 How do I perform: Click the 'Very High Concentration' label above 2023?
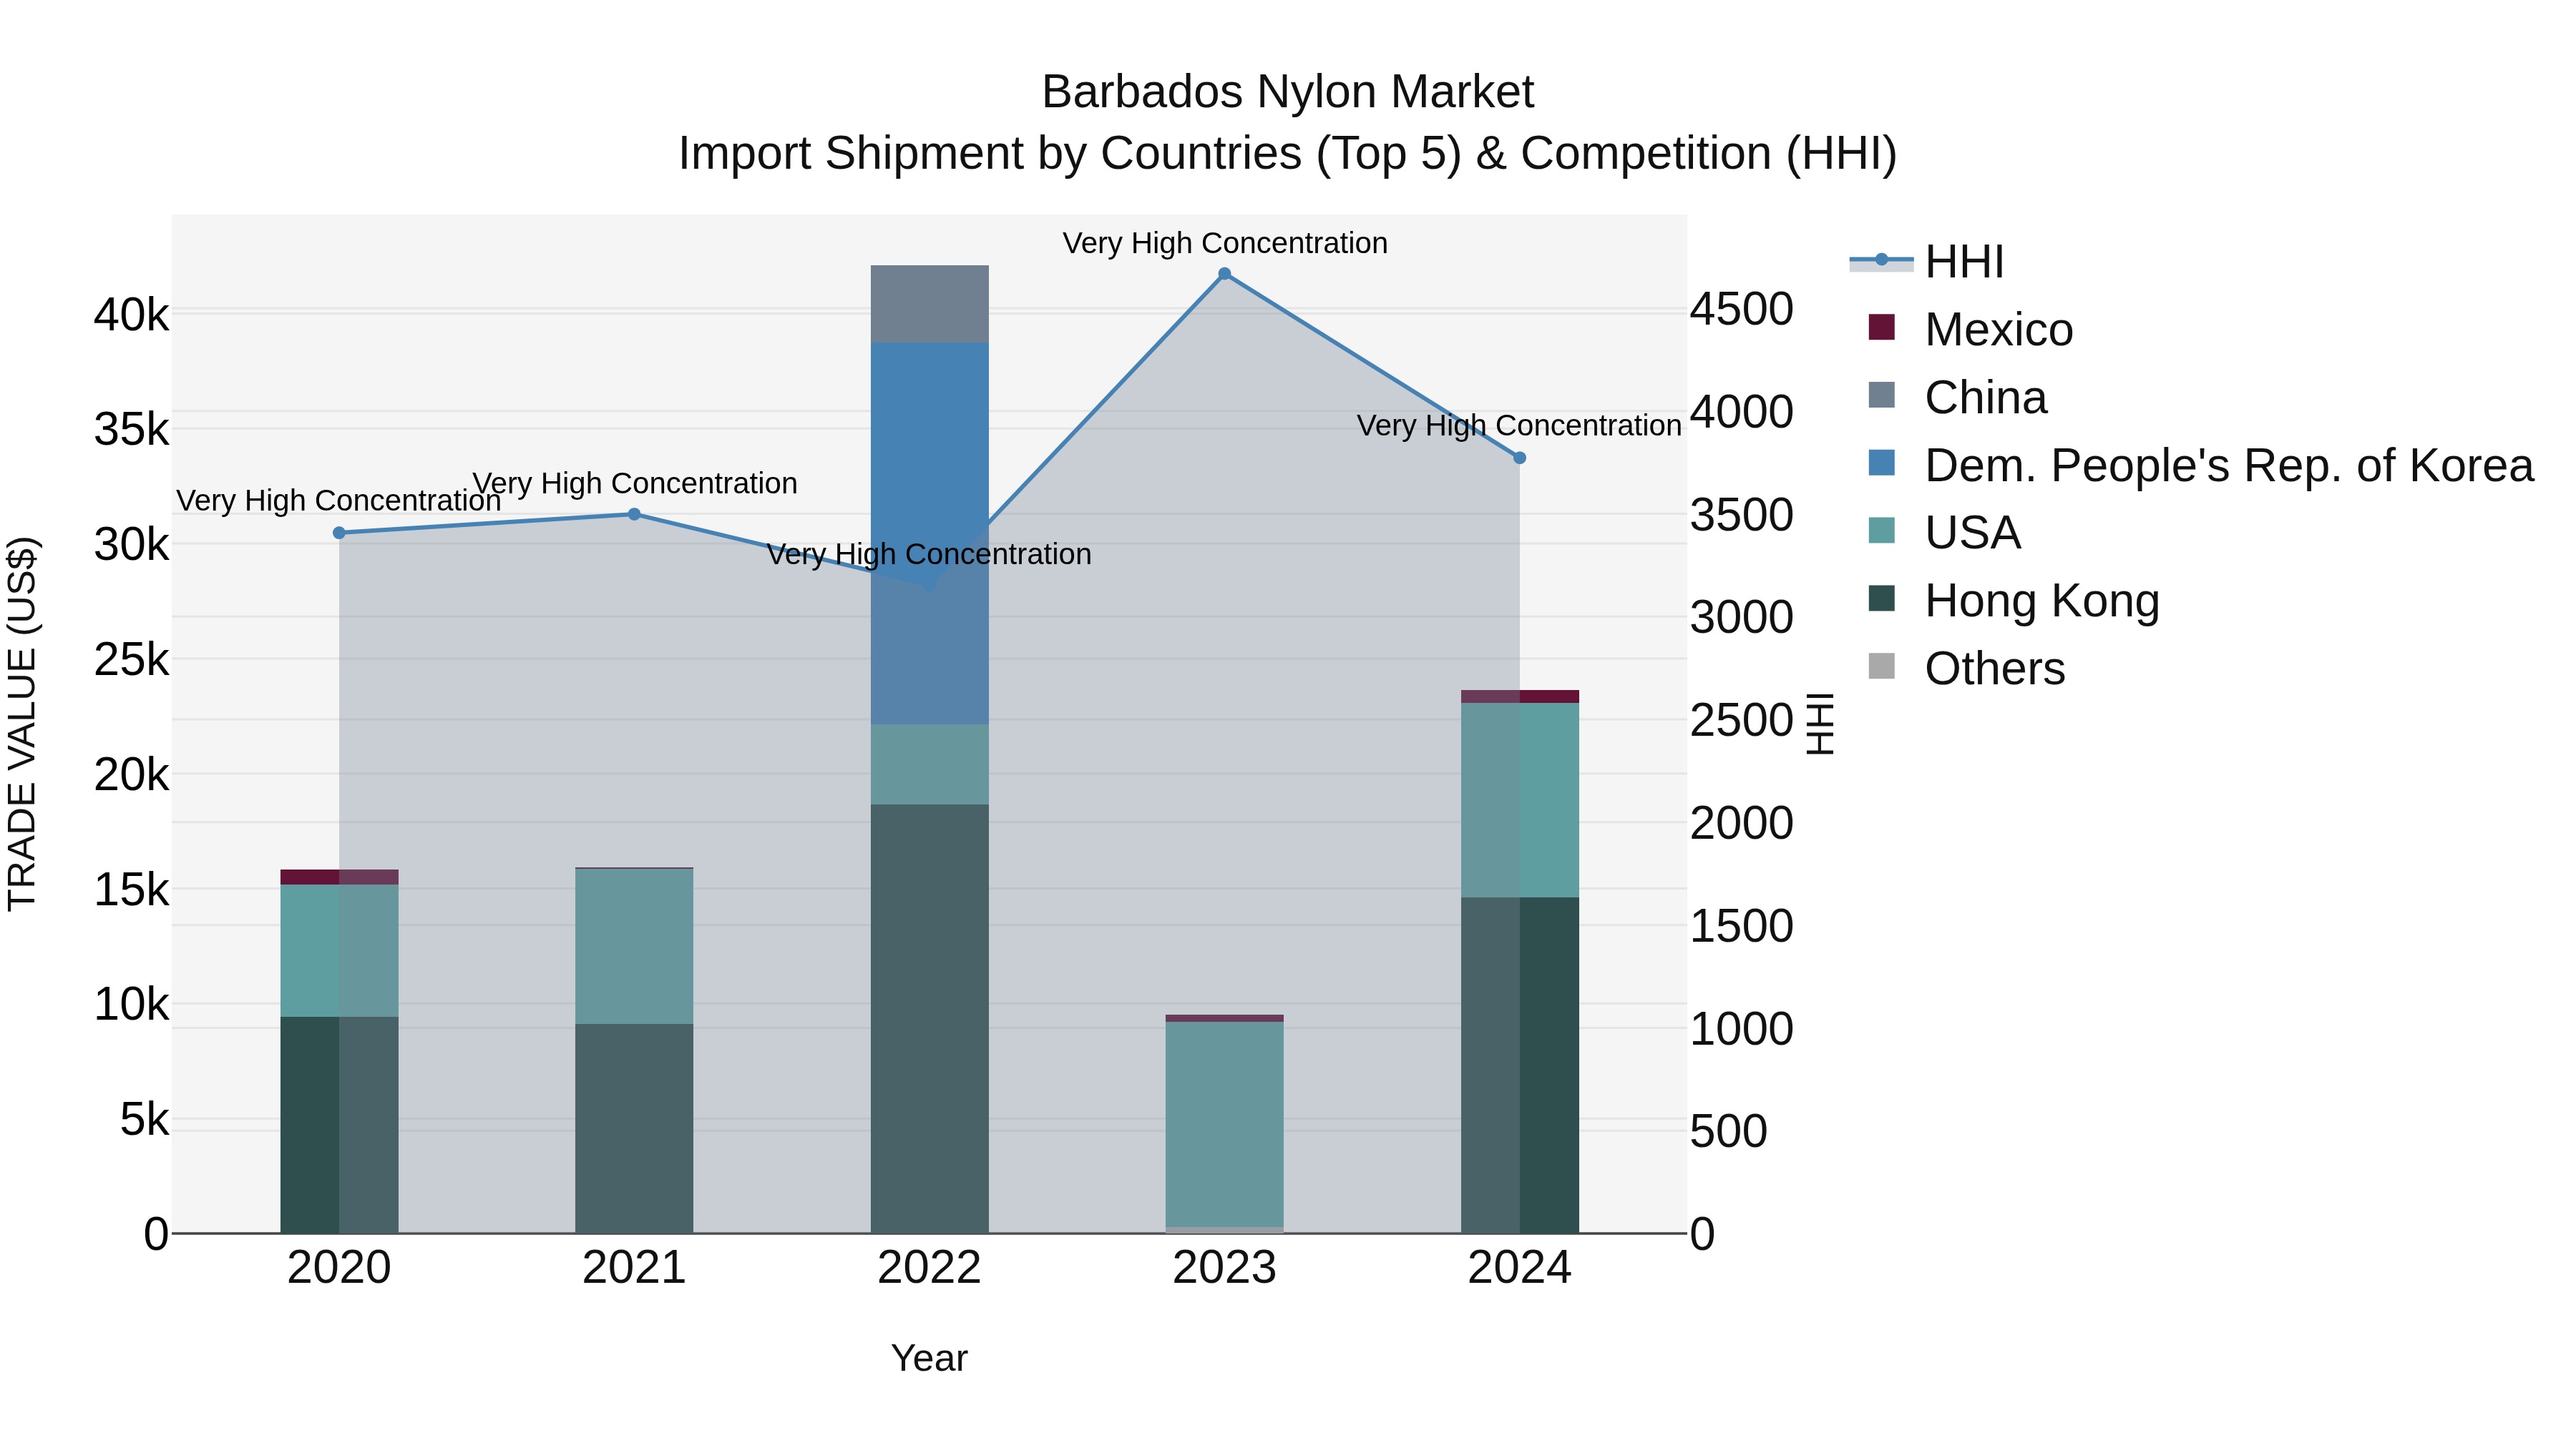1225,243
